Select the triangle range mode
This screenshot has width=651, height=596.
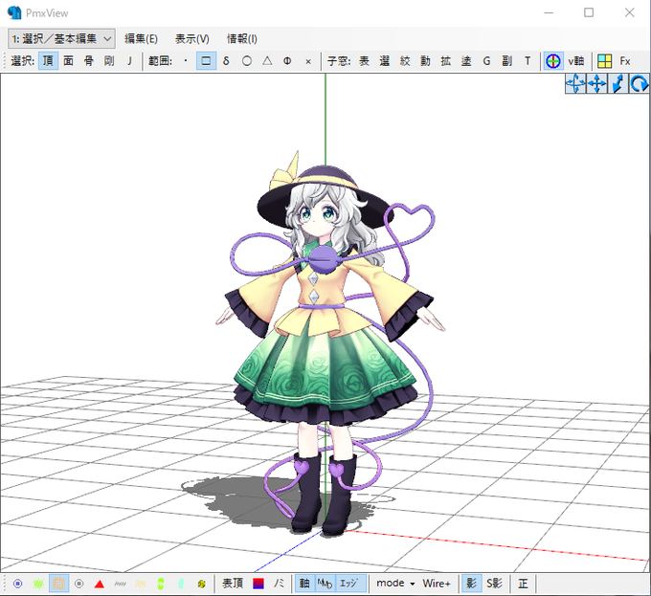click(x=267, y=61)
